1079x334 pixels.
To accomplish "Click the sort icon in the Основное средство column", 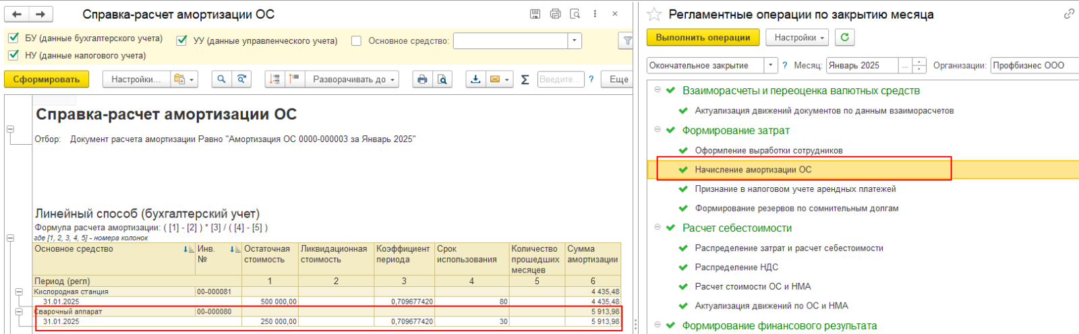I will click(x=188, y=249).
